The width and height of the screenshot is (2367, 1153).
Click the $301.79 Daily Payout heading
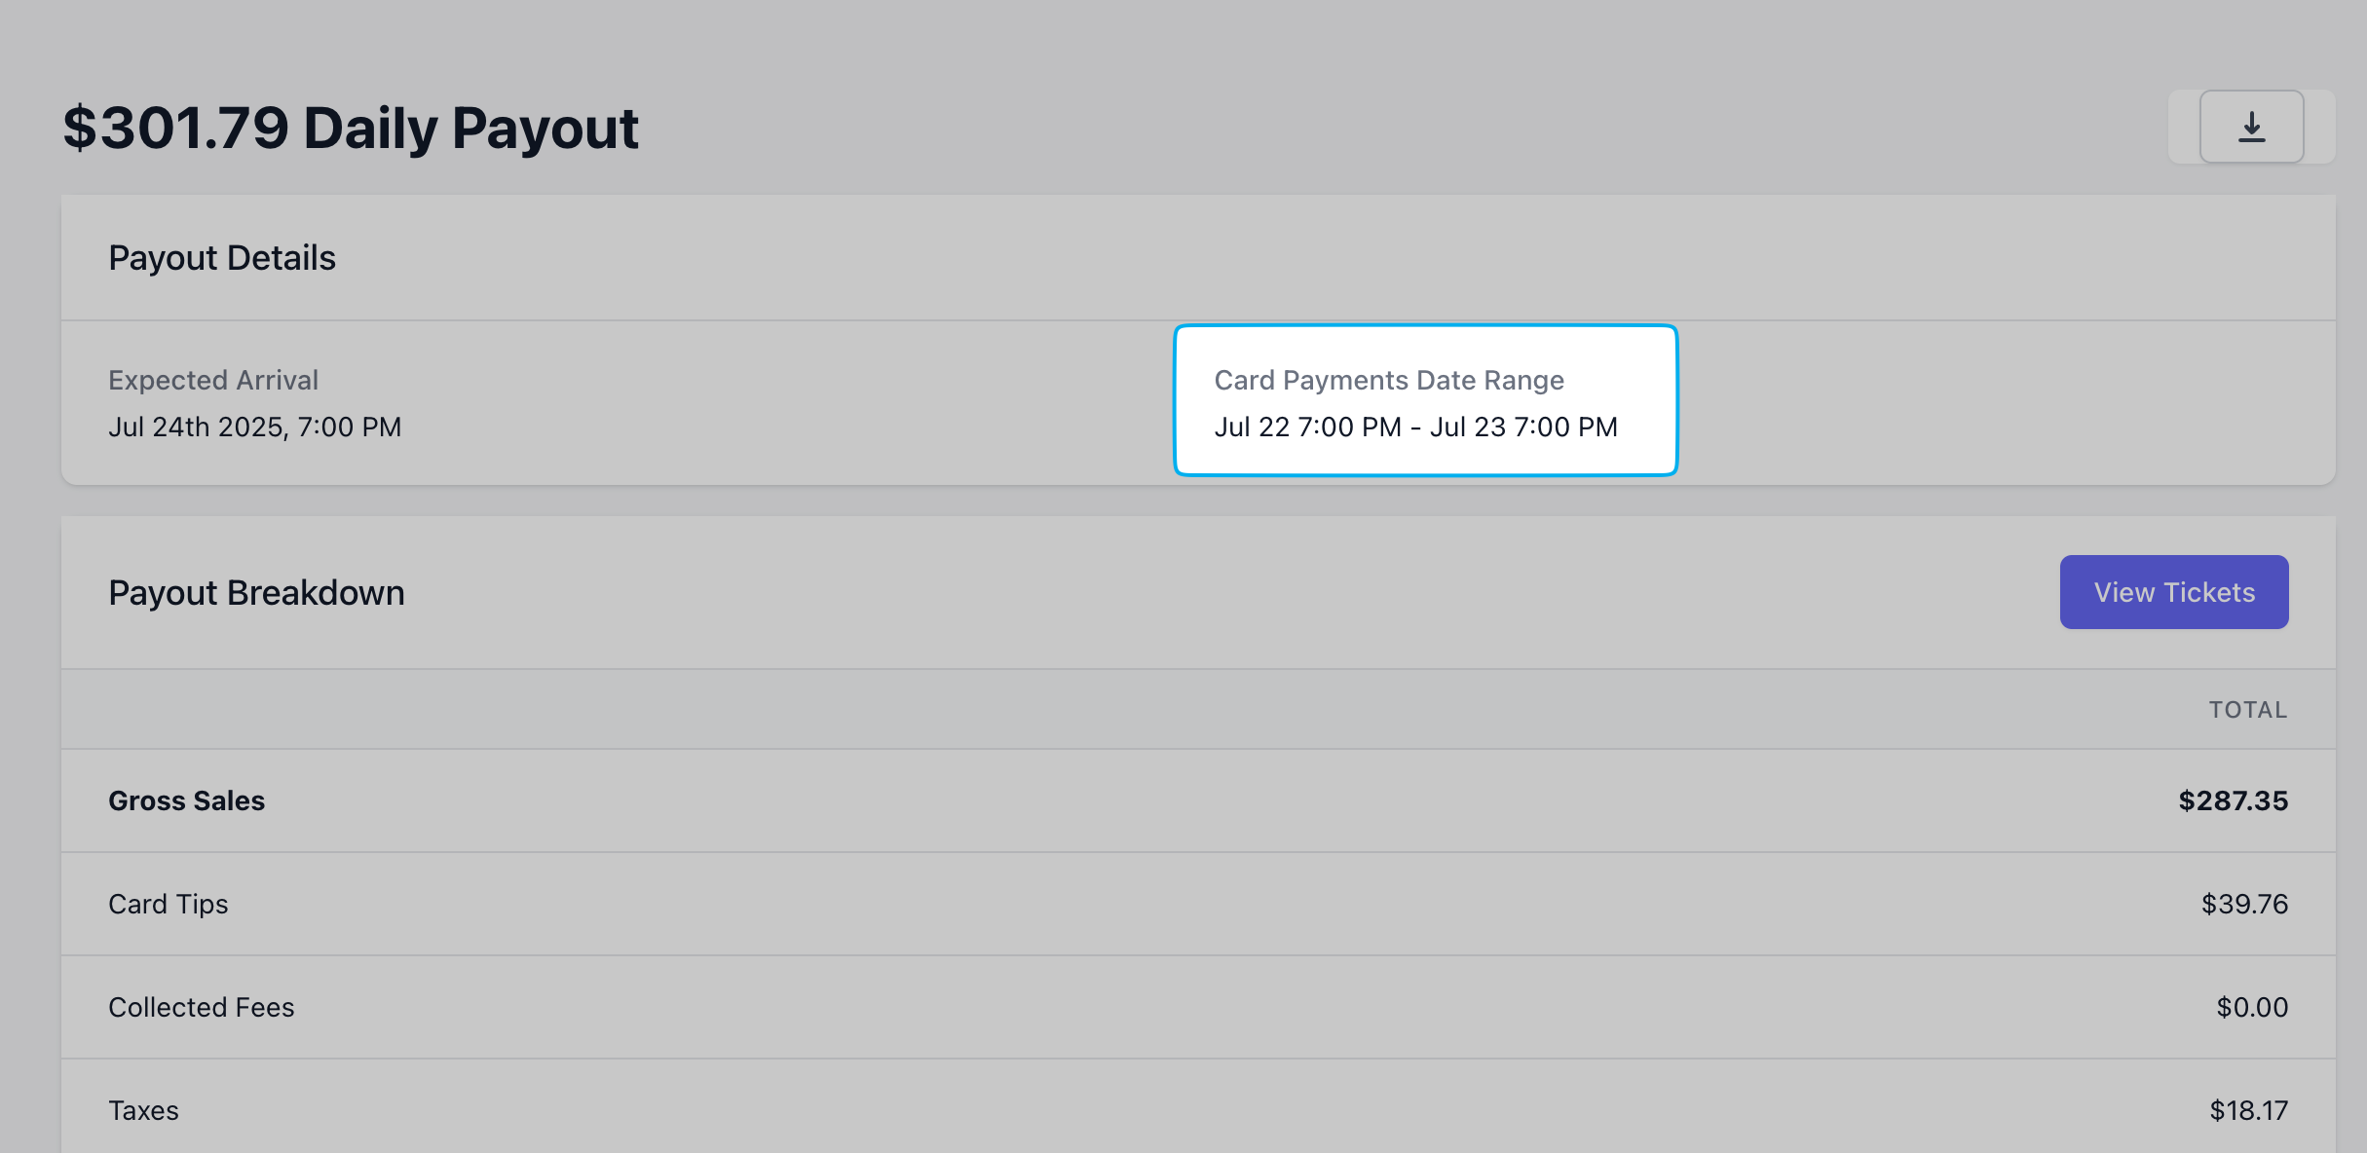[351, 128]
